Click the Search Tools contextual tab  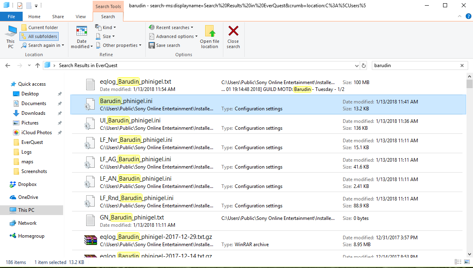point(108,6)
